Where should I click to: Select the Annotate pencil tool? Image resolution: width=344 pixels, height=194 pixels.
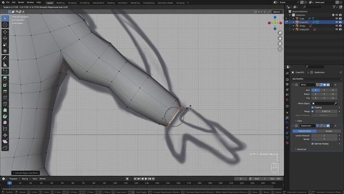click(x=5, y=58)
